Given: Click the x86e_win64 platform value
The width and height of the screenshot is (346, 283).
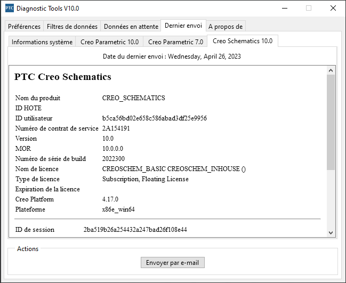Looking at the screenshot, I should pos(118,209).
